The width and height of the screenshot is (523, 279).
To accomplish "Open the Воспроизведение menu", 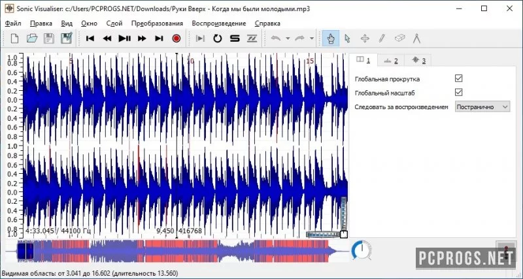I will pos(219,24).
